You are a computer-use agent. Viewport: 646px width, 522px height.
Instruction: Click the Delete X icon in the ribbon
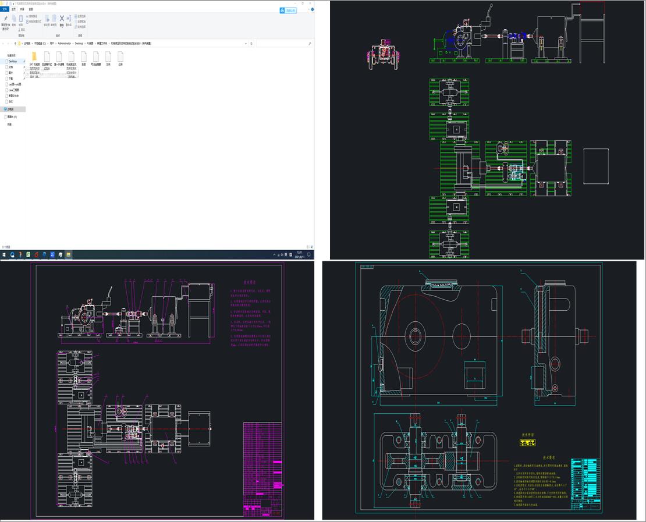(x=62, y=18)
